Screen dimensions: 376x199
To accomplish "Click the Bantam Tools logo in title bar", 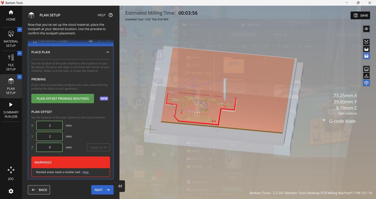I will [x=3, y=2].
